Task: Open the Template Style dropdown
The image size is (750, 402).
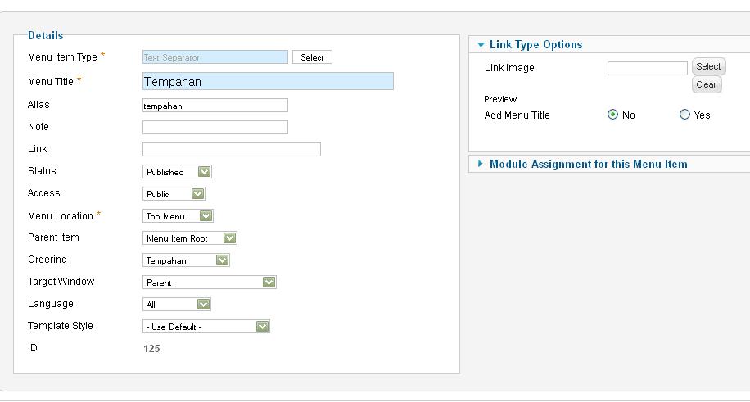Action: tap(206, 327)
